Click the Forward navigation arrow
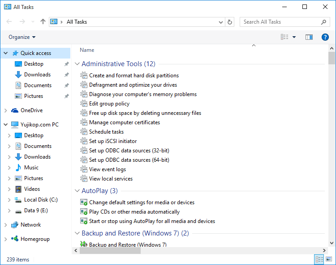Screen dimensions: 336x265 [x=22, y=21]
